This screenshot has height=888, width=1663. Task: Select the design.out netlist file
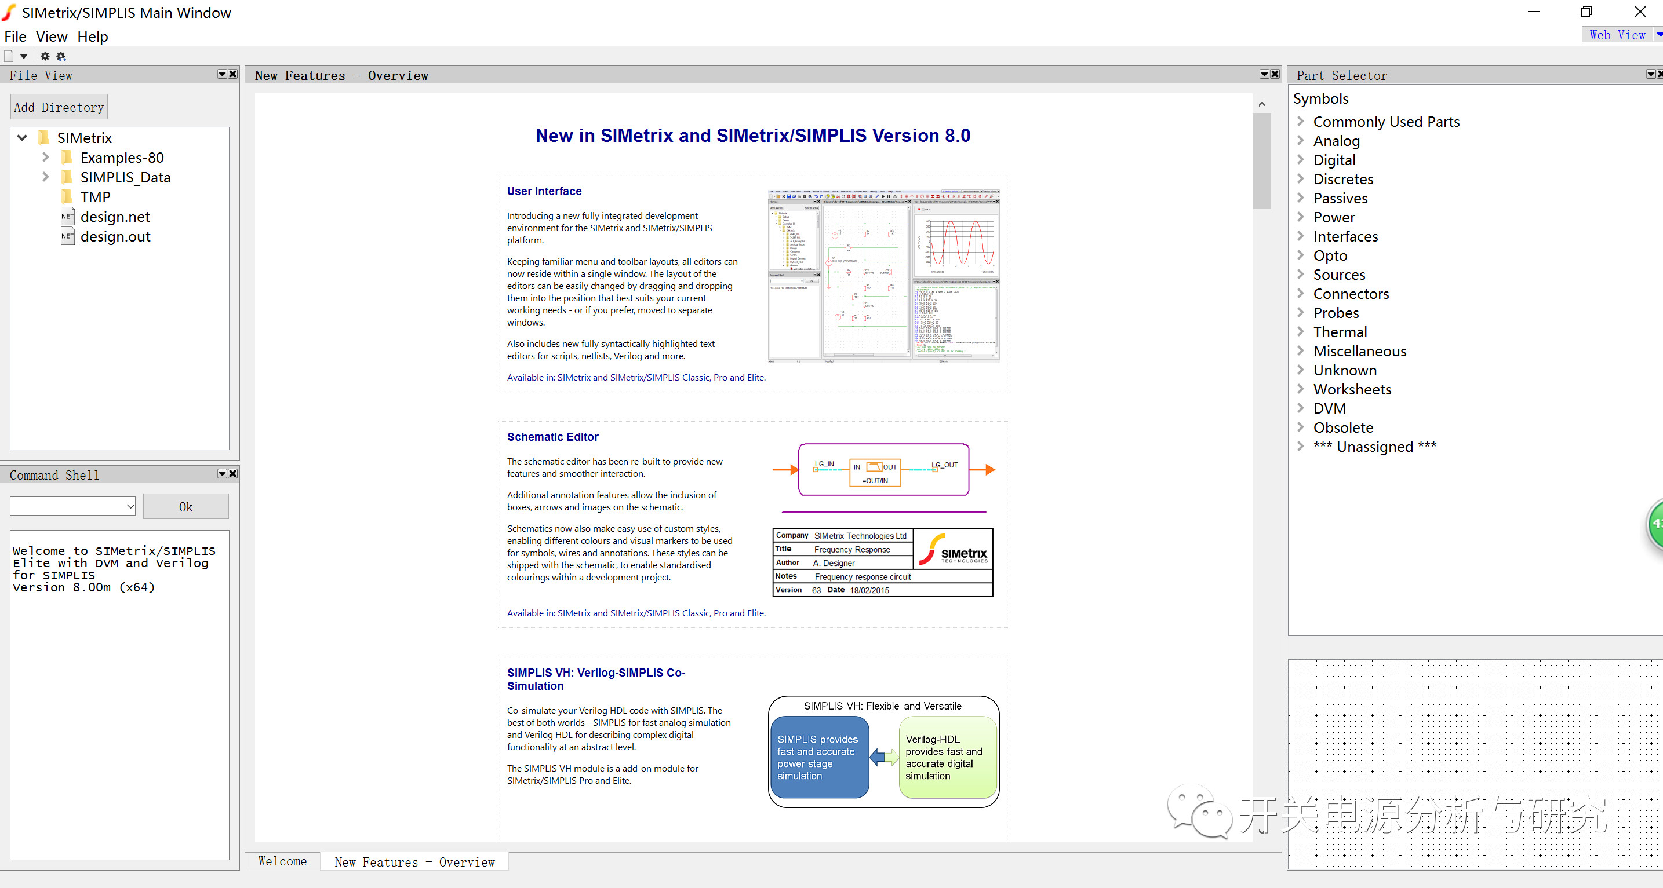pyautogui.click(x=115, y=237)
